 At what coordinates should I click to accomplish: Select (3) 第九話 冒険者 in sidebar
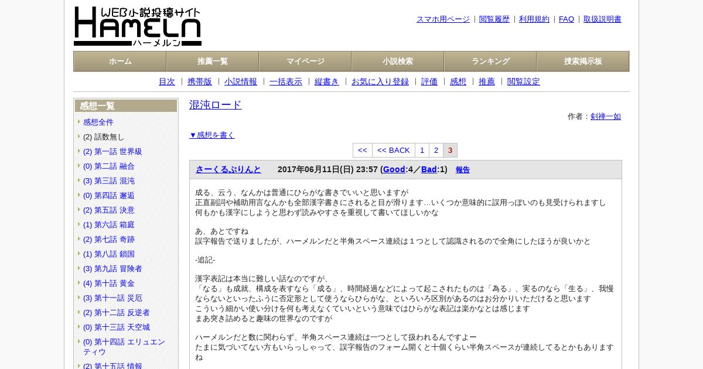point(112,269)
